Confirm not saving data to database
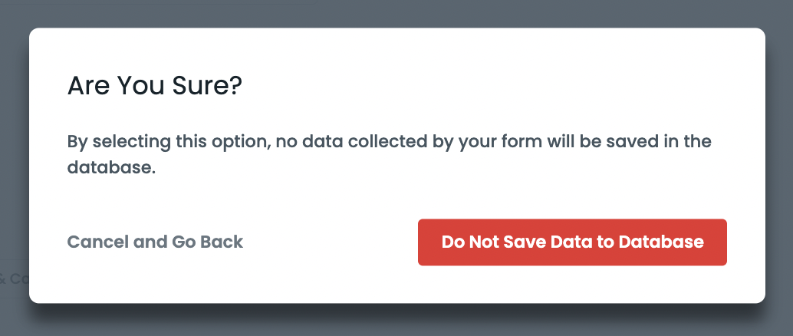The image size is (793, 336). click(572, 242)
